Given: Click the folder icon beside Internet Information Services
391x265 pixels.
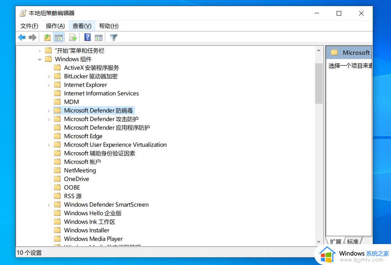Looking at the screenshot, I should 58,93.
